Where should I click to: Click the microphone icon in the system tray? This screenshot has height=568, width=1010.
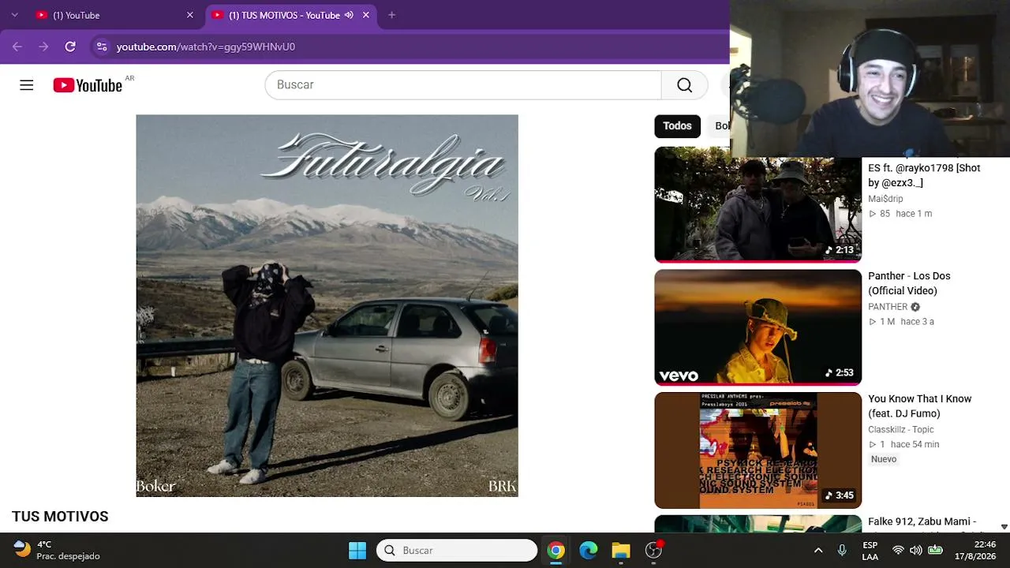[842, 551]
